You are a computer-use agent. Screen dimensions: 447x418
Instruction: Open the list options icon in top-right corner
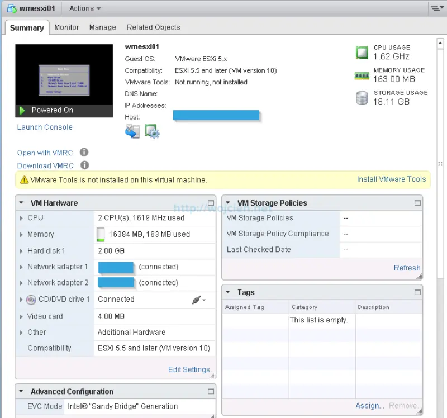tap(436, 8)
